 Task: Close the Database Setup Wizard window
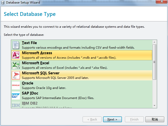161,2
